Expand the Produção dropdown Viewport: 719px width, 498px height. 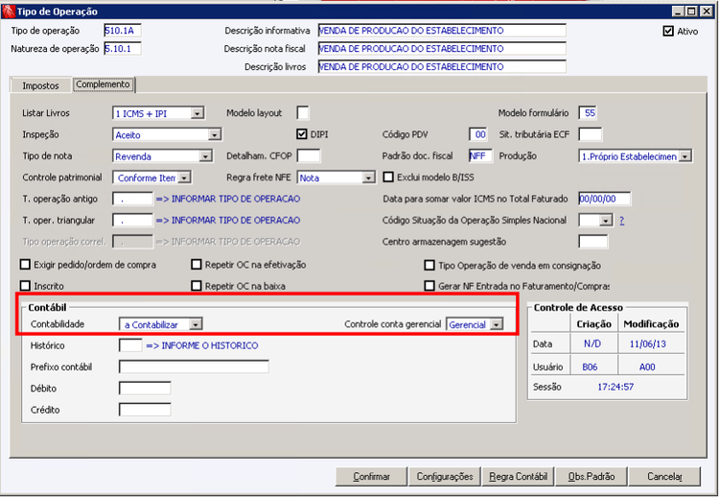pos(684,156)
